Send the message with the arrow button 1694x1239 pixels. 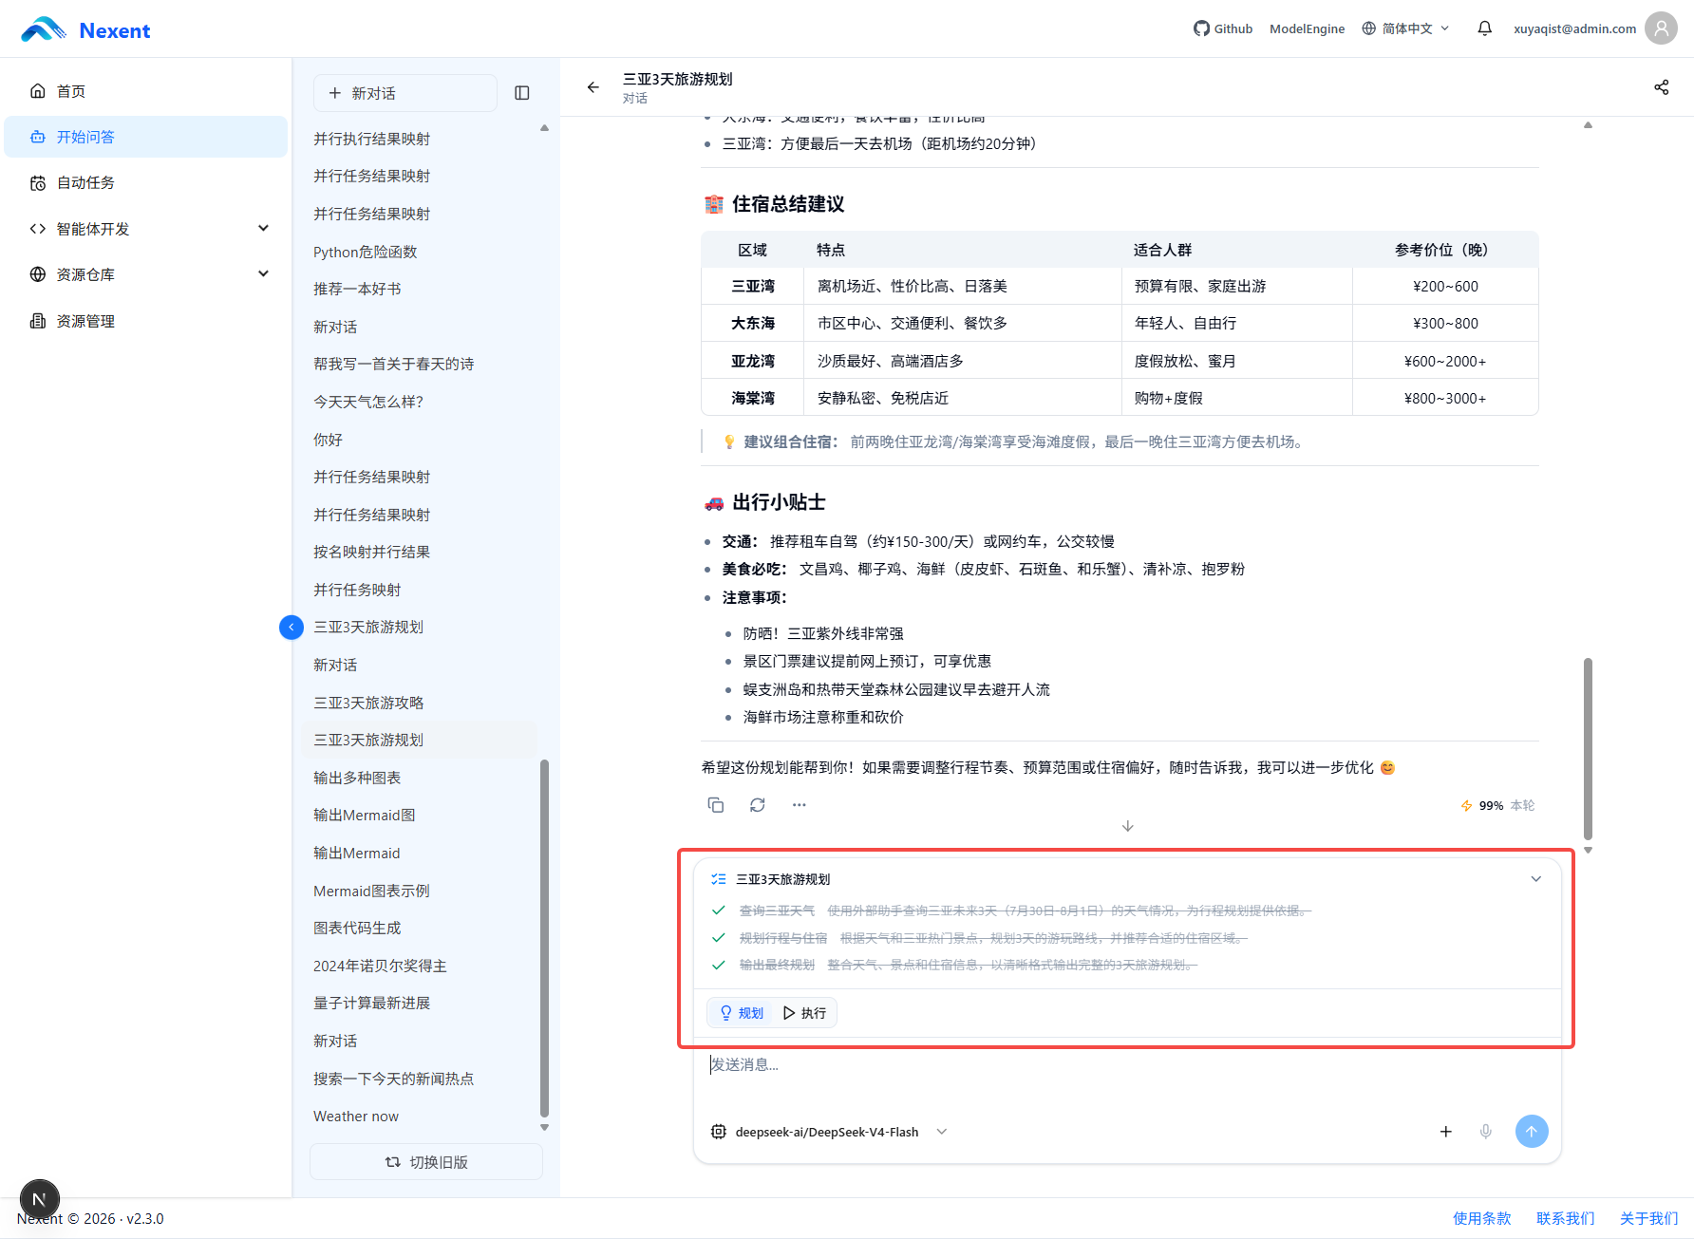(x=1532, y=1132)
